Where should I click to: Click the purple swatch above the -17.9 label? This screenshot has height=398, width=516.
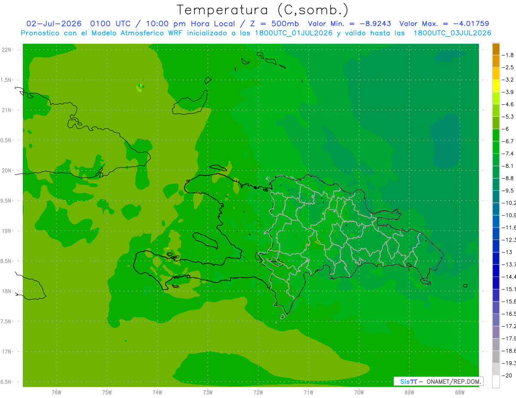(x=496, y=332)
